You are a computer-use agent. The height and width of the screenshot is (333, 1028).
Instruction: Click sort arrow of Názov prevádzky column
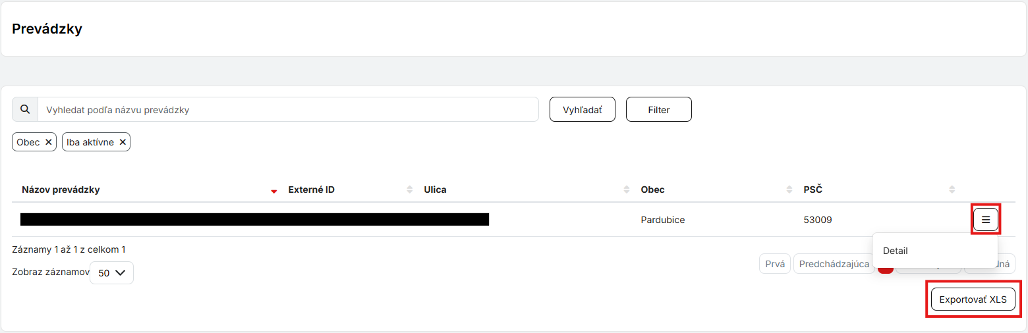point(274,191)
